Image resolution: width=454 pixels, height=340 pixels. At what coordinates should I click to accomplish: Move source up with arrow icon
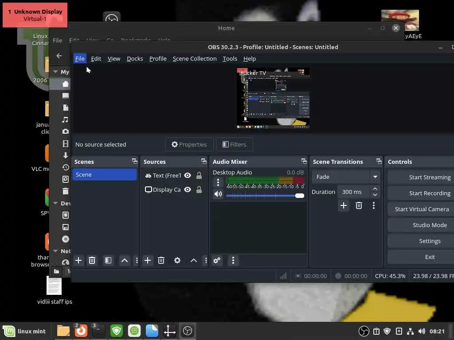click(x=194, y=260)
